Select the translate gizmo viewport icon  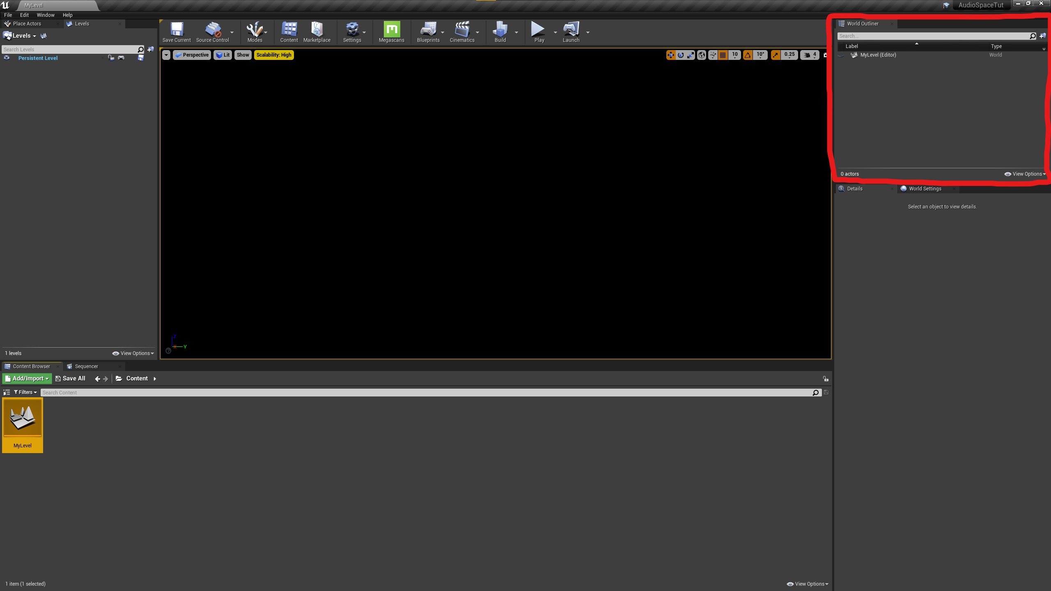(x=670, y=55)
